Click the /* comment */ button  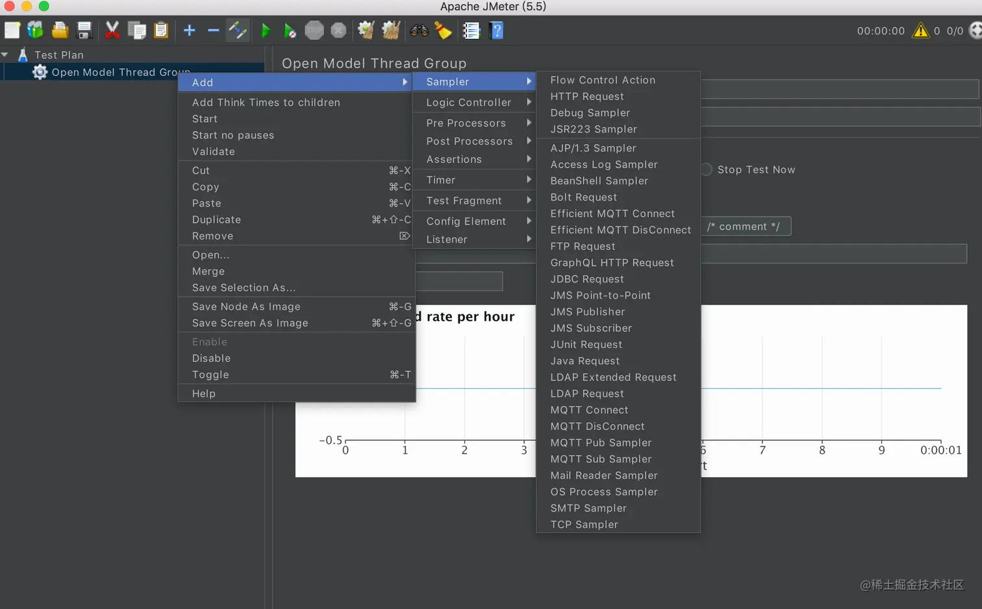[x=744, y=227]
